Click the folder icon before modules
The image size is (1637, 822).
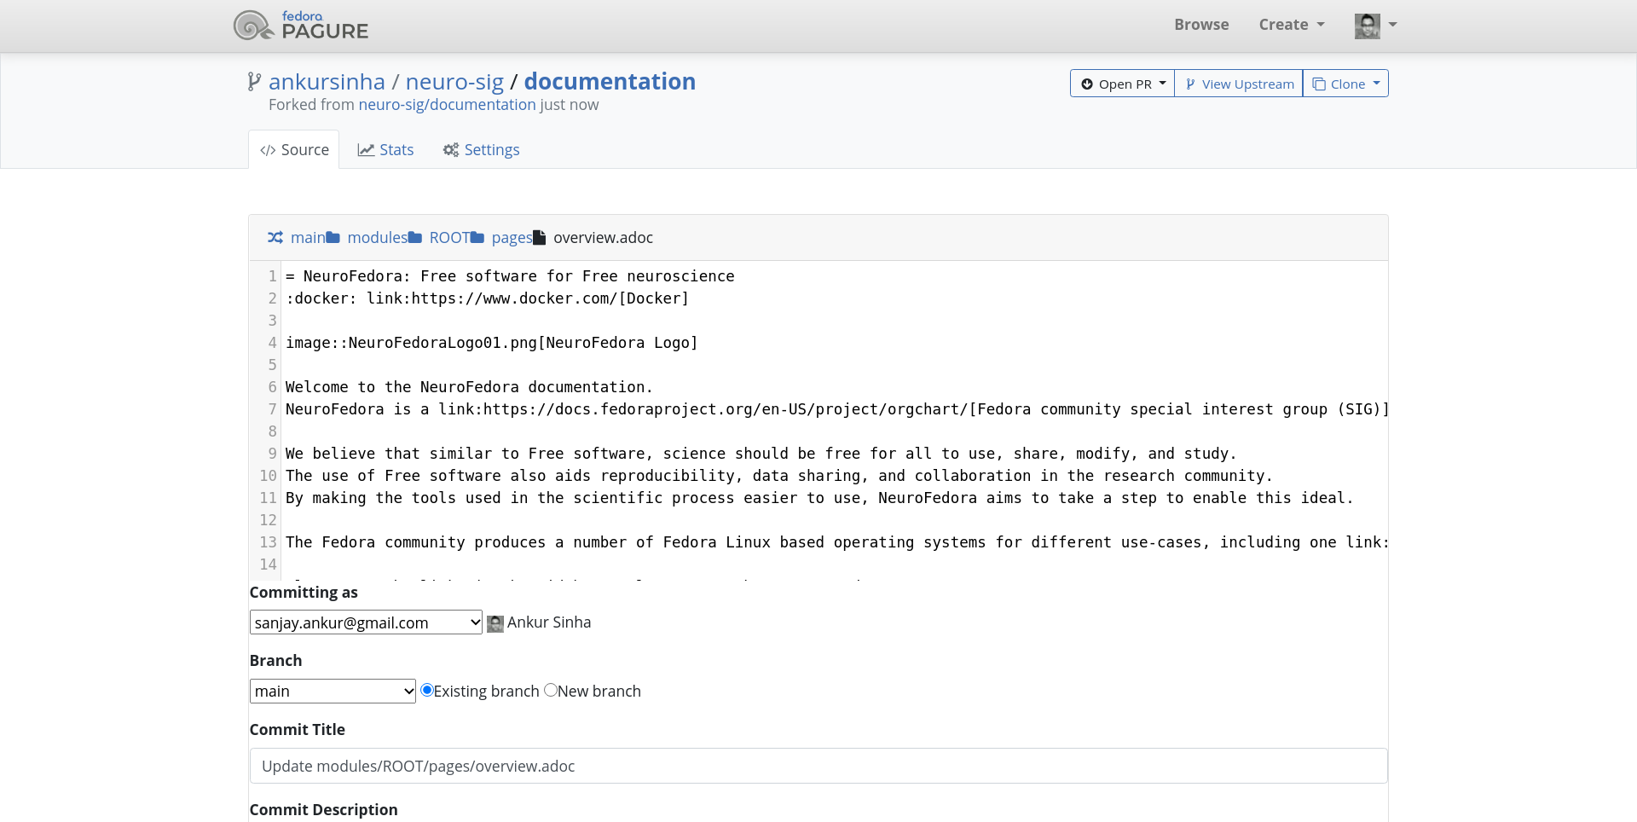pos(333,238)
